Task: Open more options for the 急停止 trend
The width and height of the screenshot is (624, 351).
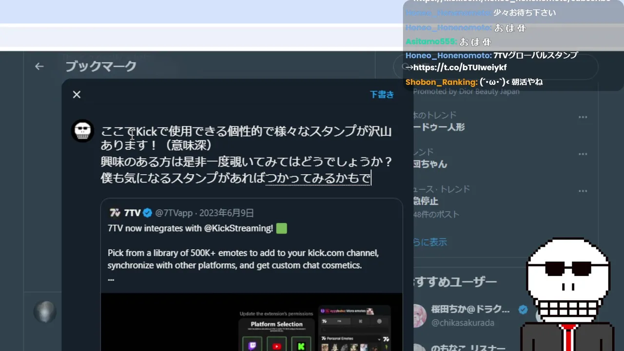Action: coord(583,191)
